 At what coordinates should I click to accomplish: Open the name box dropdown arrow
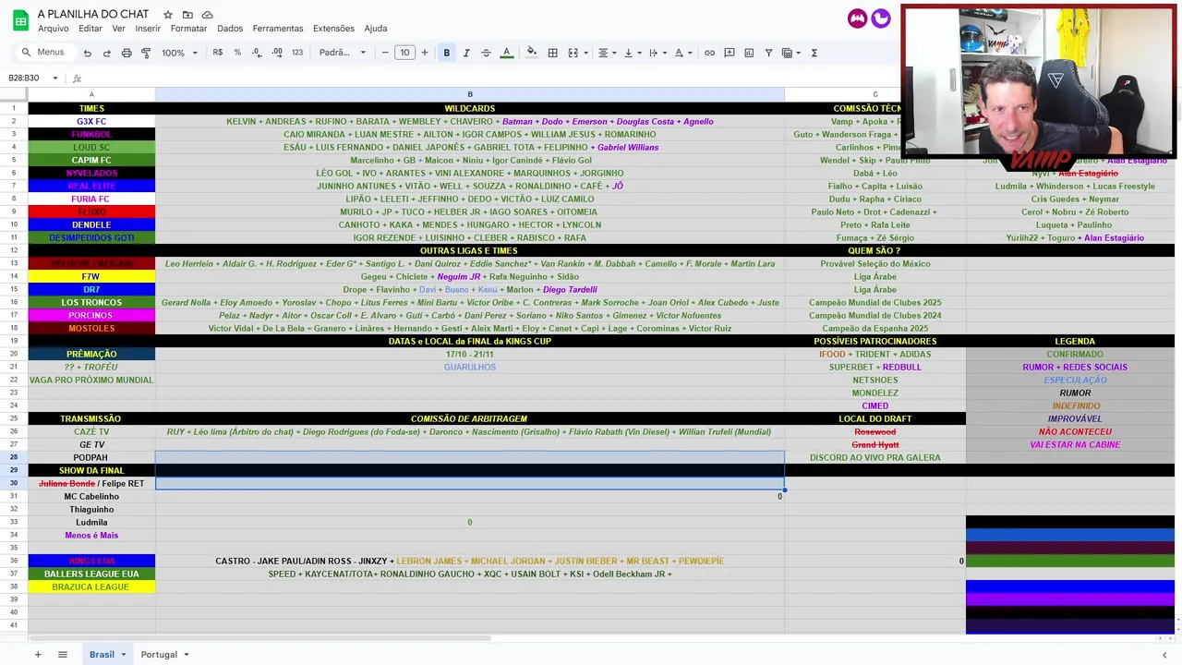[x=55, y=79]
